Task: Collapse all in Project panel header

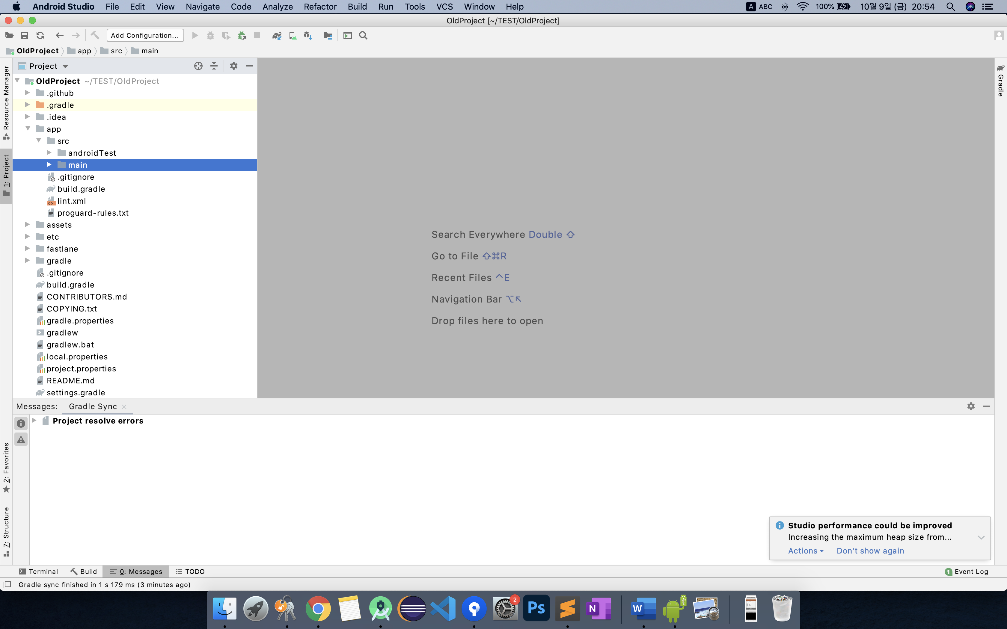Action: pos(214,66)
